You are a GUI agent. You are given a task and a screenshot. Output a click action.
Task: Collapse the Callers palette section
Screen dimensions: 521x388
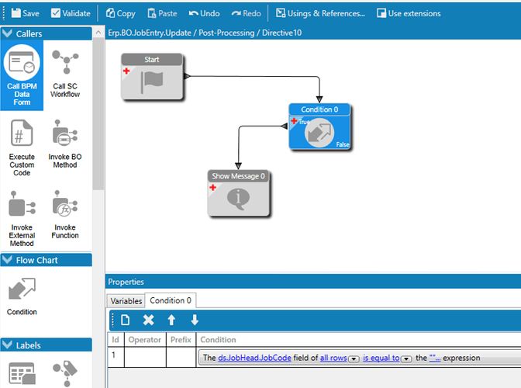pyautogui.click(x=7, y=33)
